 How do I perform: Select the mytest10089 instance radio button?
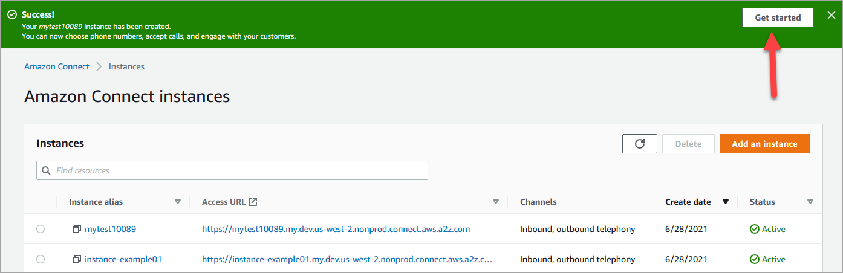pyautogui.click(x=41, y=230)
